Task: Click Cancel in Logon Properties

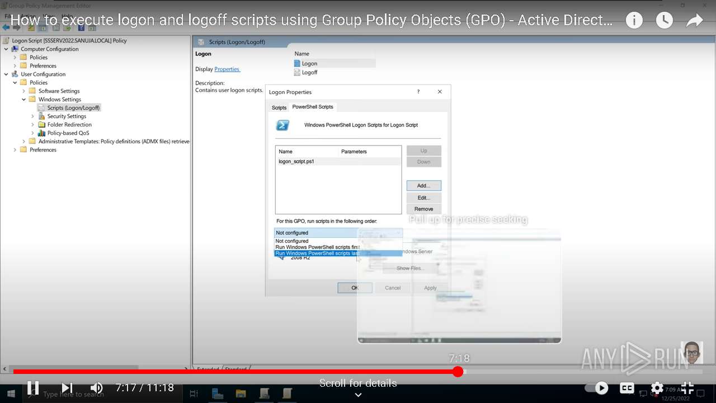Action: click(x=393, y=288)
